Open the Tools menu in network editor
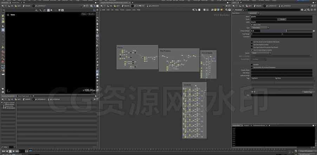Image resolution: width=317 pixels, height=155 pixels. coord(122,10)
